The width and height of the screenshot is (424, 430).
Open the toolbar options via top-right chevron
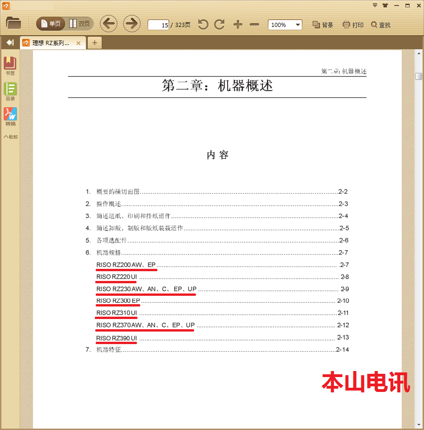click(x=374, y=6)
